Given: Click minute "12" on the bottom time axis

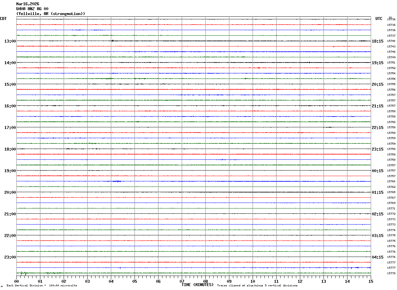Looking at the screenshot, I should click(300, 281).
